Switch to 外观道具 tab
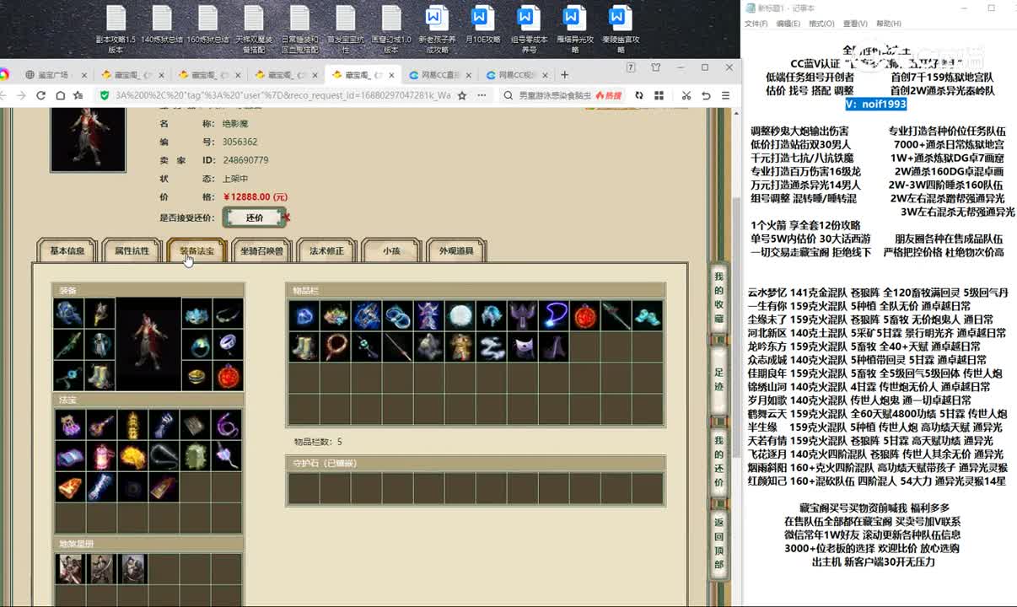Viewport: 1017px width, 607px height. (x=456, y=251)
